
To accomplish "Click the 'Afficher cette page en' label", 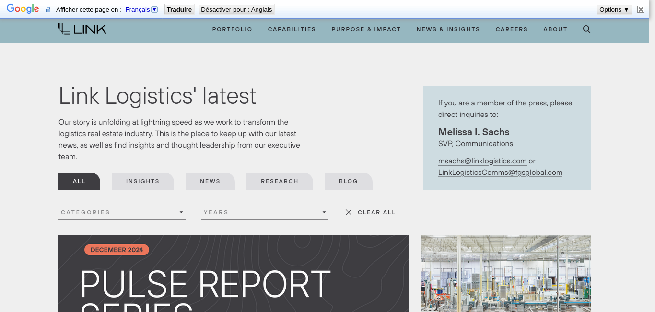I will [89, 10].
